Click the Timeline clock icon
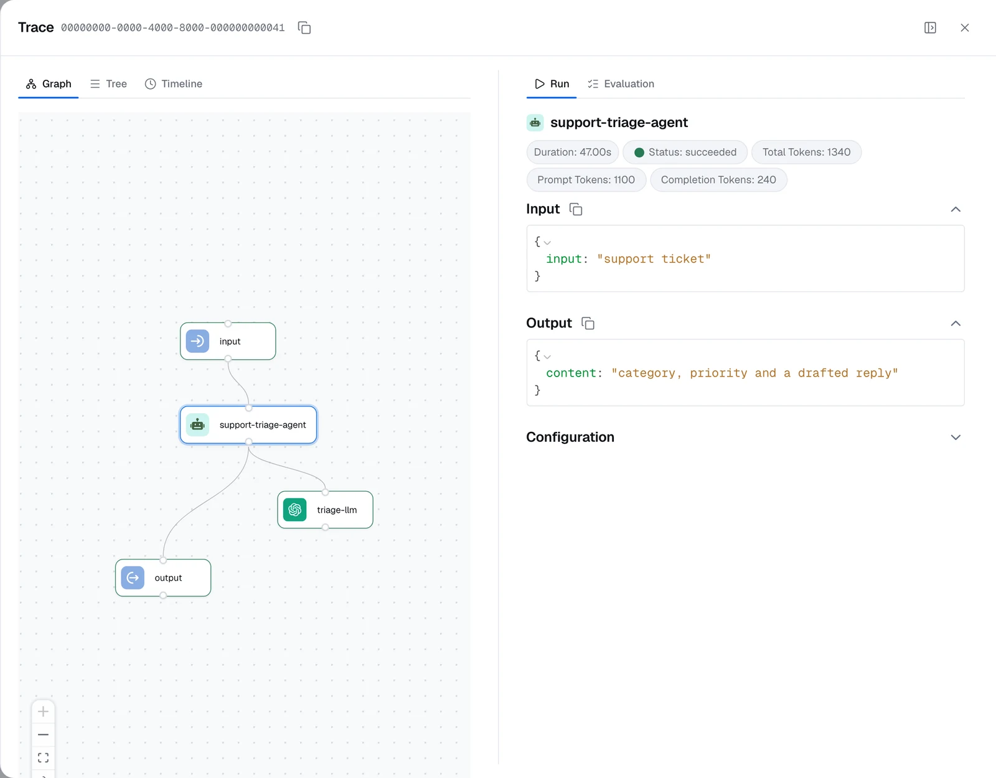The image size is (996, 778). 150,83
